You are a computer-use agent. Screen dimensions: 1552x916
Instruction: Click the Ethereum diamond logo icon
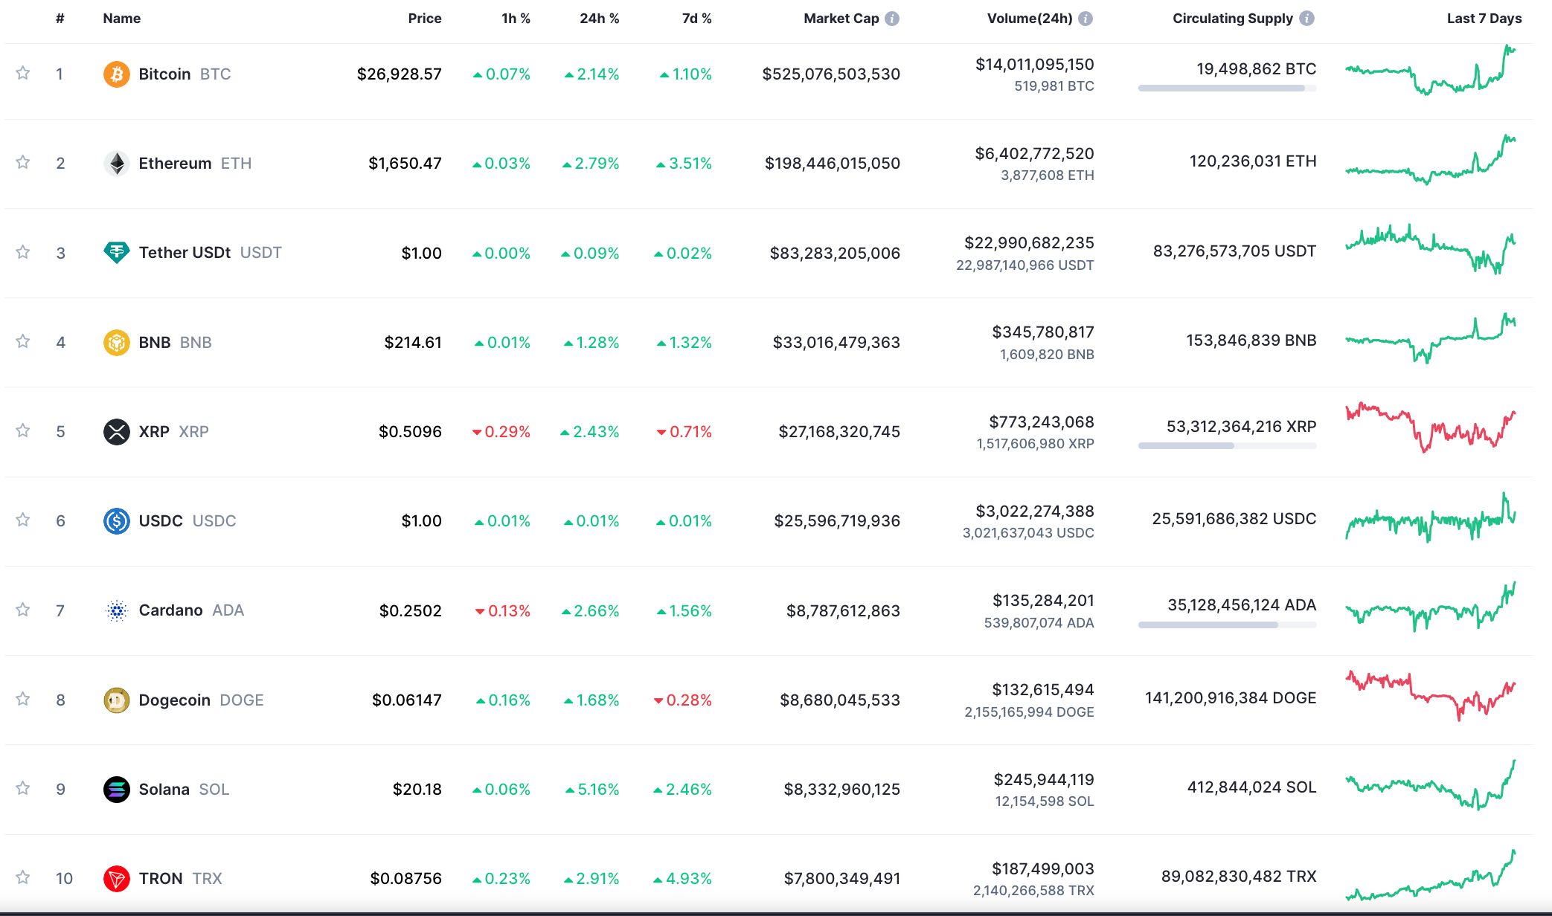(x=116, y=164)
